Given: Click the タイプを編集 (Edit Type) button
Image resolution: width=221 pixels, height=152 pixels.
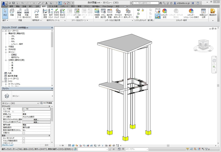Looking at the screenshot, I should 46,103.
